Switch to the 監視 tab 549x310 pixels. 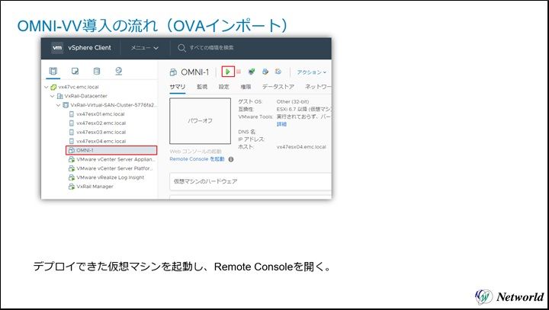coord(202,87)
